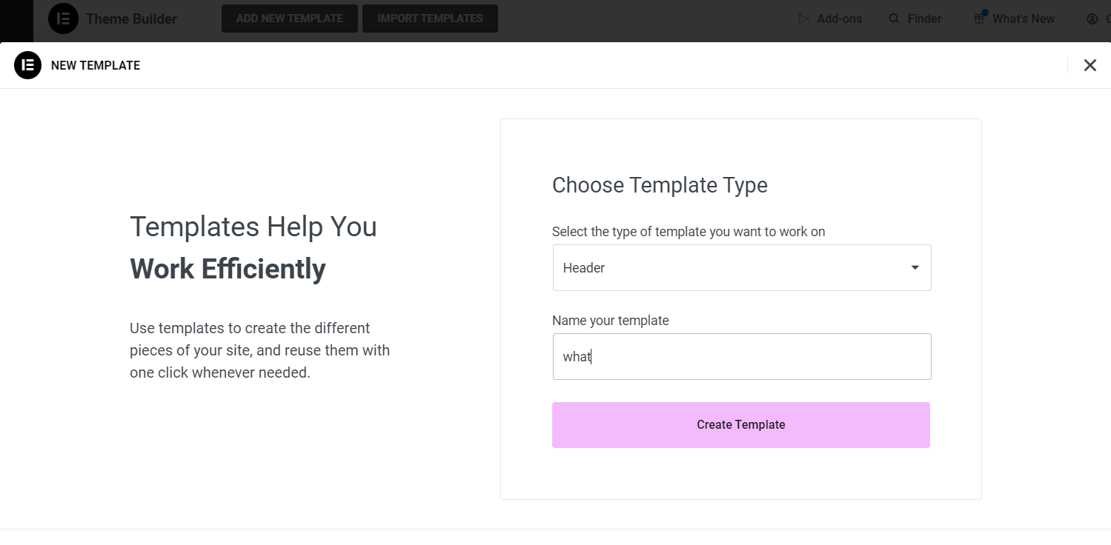Click the Finder magnifying glass icon
The image size is (1111, 545).
[x=894, y=19]
